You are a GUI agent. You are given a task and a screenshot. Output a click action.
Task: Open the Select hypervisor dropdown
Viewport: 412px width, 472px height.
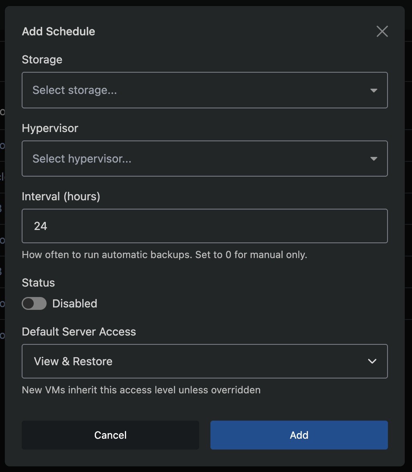tap(205, 159)
